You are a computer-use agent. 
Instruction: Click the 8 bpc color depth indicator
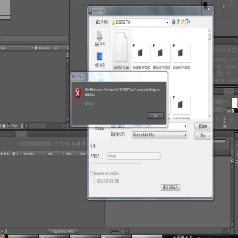(14, 126)
